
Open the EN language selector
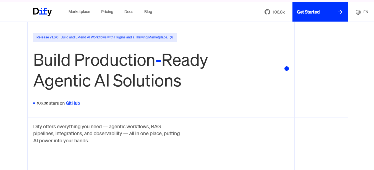(x=362, y=12)
